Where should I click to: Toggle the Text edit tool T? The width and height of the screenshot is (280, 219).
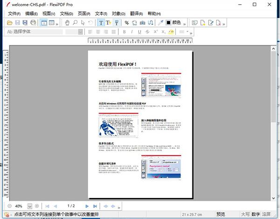coord(101,23)
